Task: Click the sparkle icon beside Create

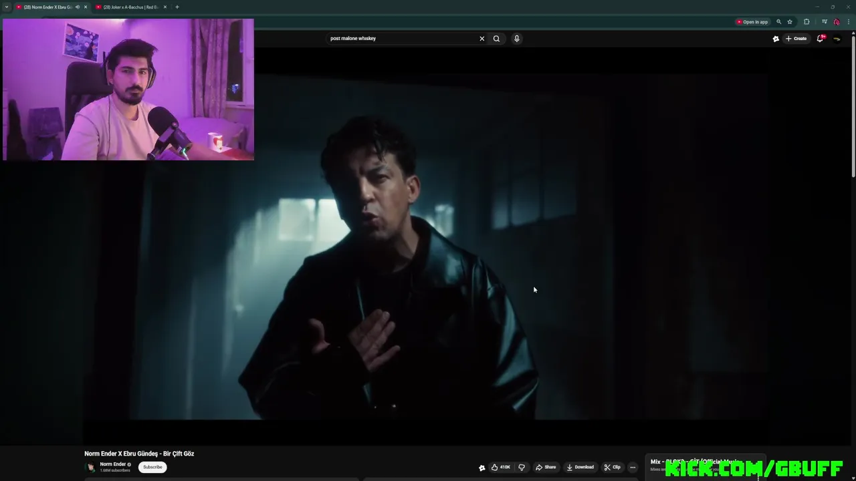Action: pyautogui.click(x=776, y=39)
